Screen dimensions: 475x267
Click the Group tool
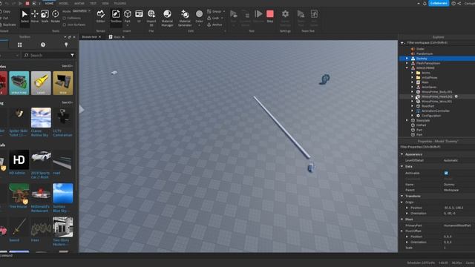[216, 12]
